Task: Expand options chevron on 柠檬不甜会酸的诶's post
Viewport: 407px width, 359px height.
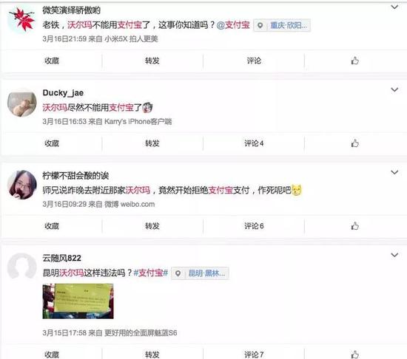Action: pos(394,172)
